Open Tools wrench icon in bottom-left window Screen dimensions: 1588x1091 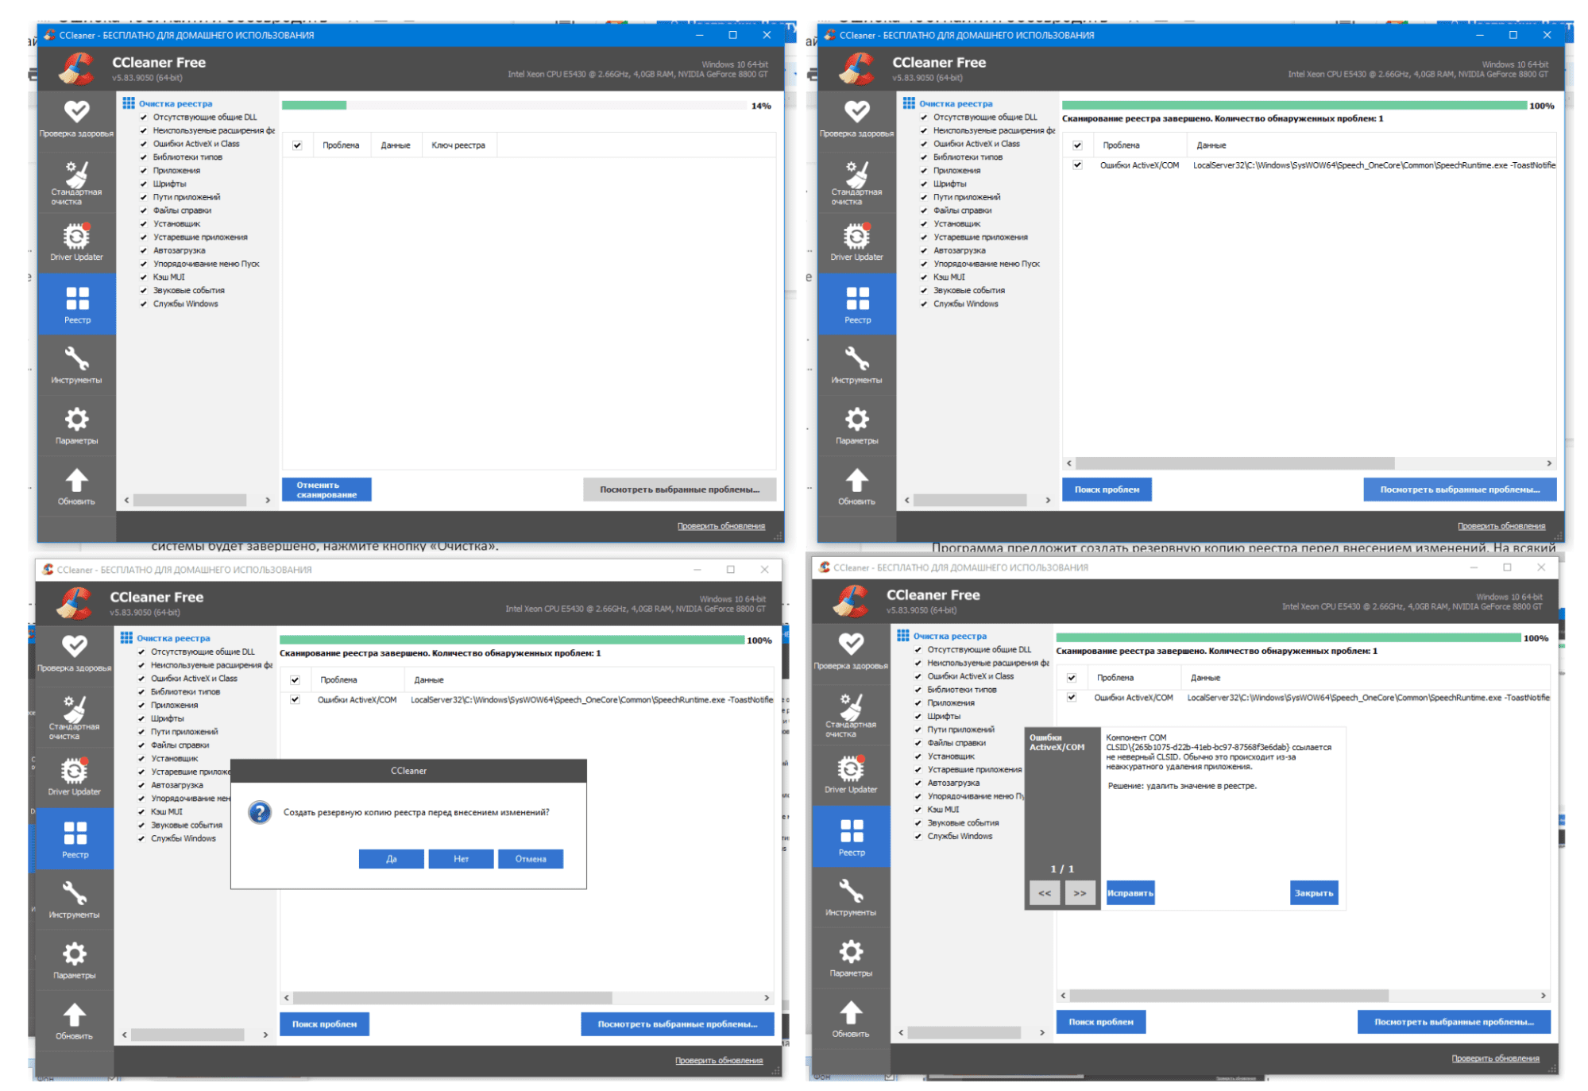coord(74,894)
